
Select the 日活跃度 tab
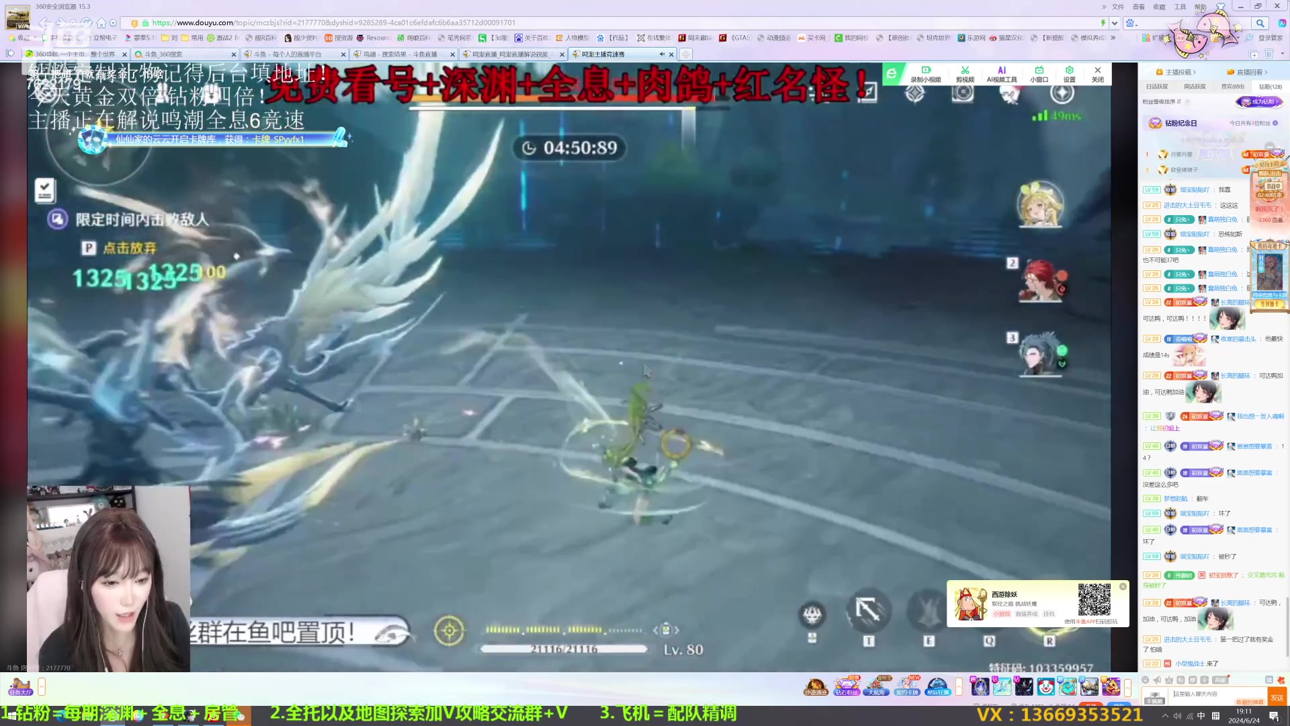1157,87
